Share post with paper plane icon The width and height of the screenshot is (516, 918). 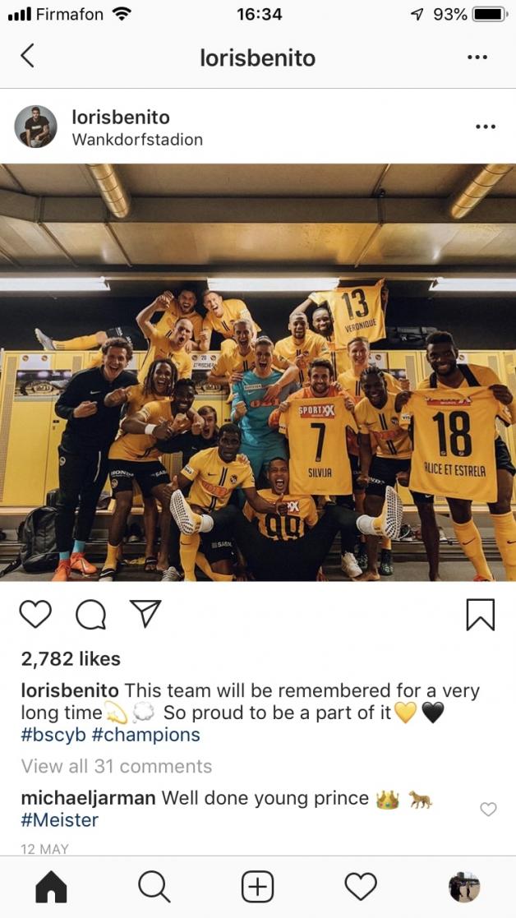coord(145,614)
